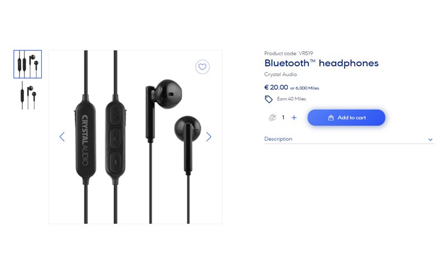Open the Crystal Audio brand link
446x279 pixels.
tap(280, 74)
